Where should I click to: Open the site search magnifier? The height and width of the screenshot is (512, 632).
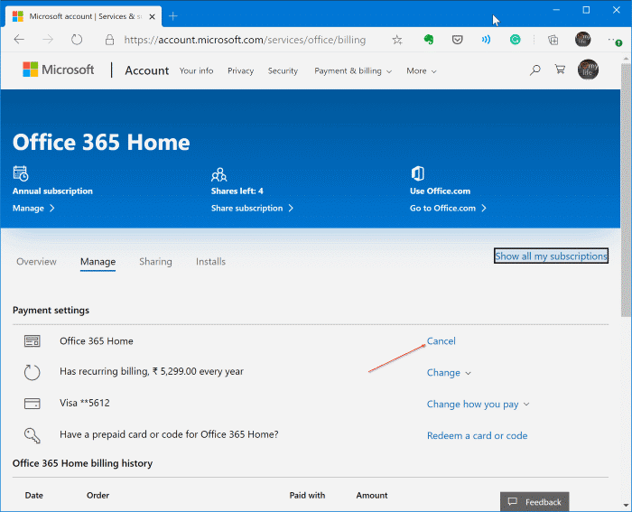tap(534, 70)
